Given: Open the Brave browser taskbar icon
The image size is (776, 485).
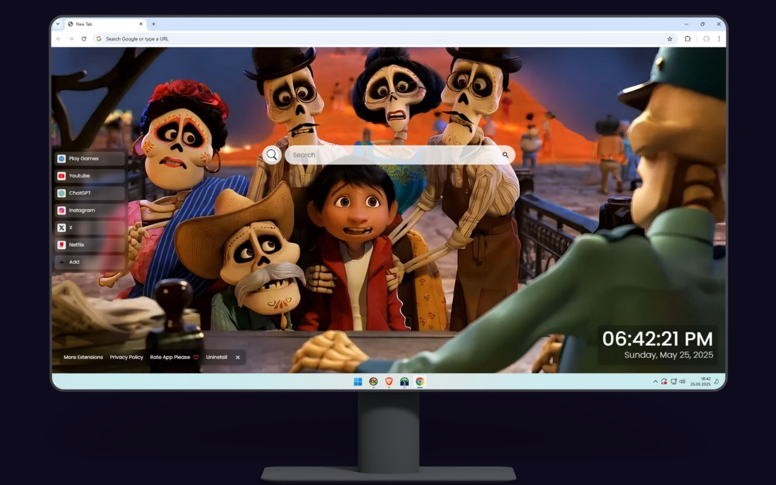Looking at the screenshot, I should (389, 381).
